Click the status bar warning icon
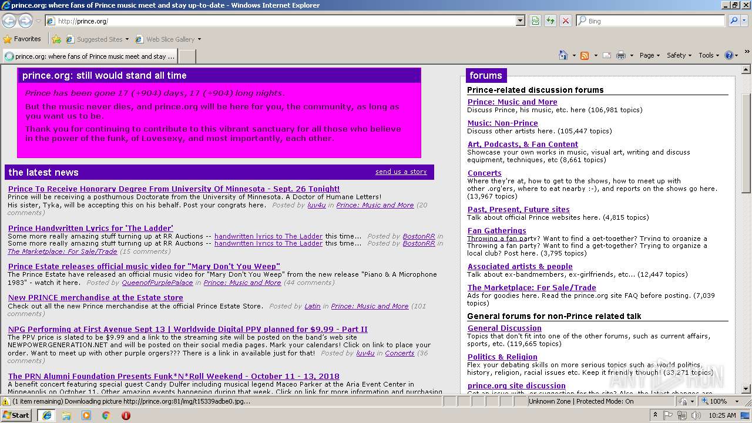The image size is (752, 423). click(6, 401)
